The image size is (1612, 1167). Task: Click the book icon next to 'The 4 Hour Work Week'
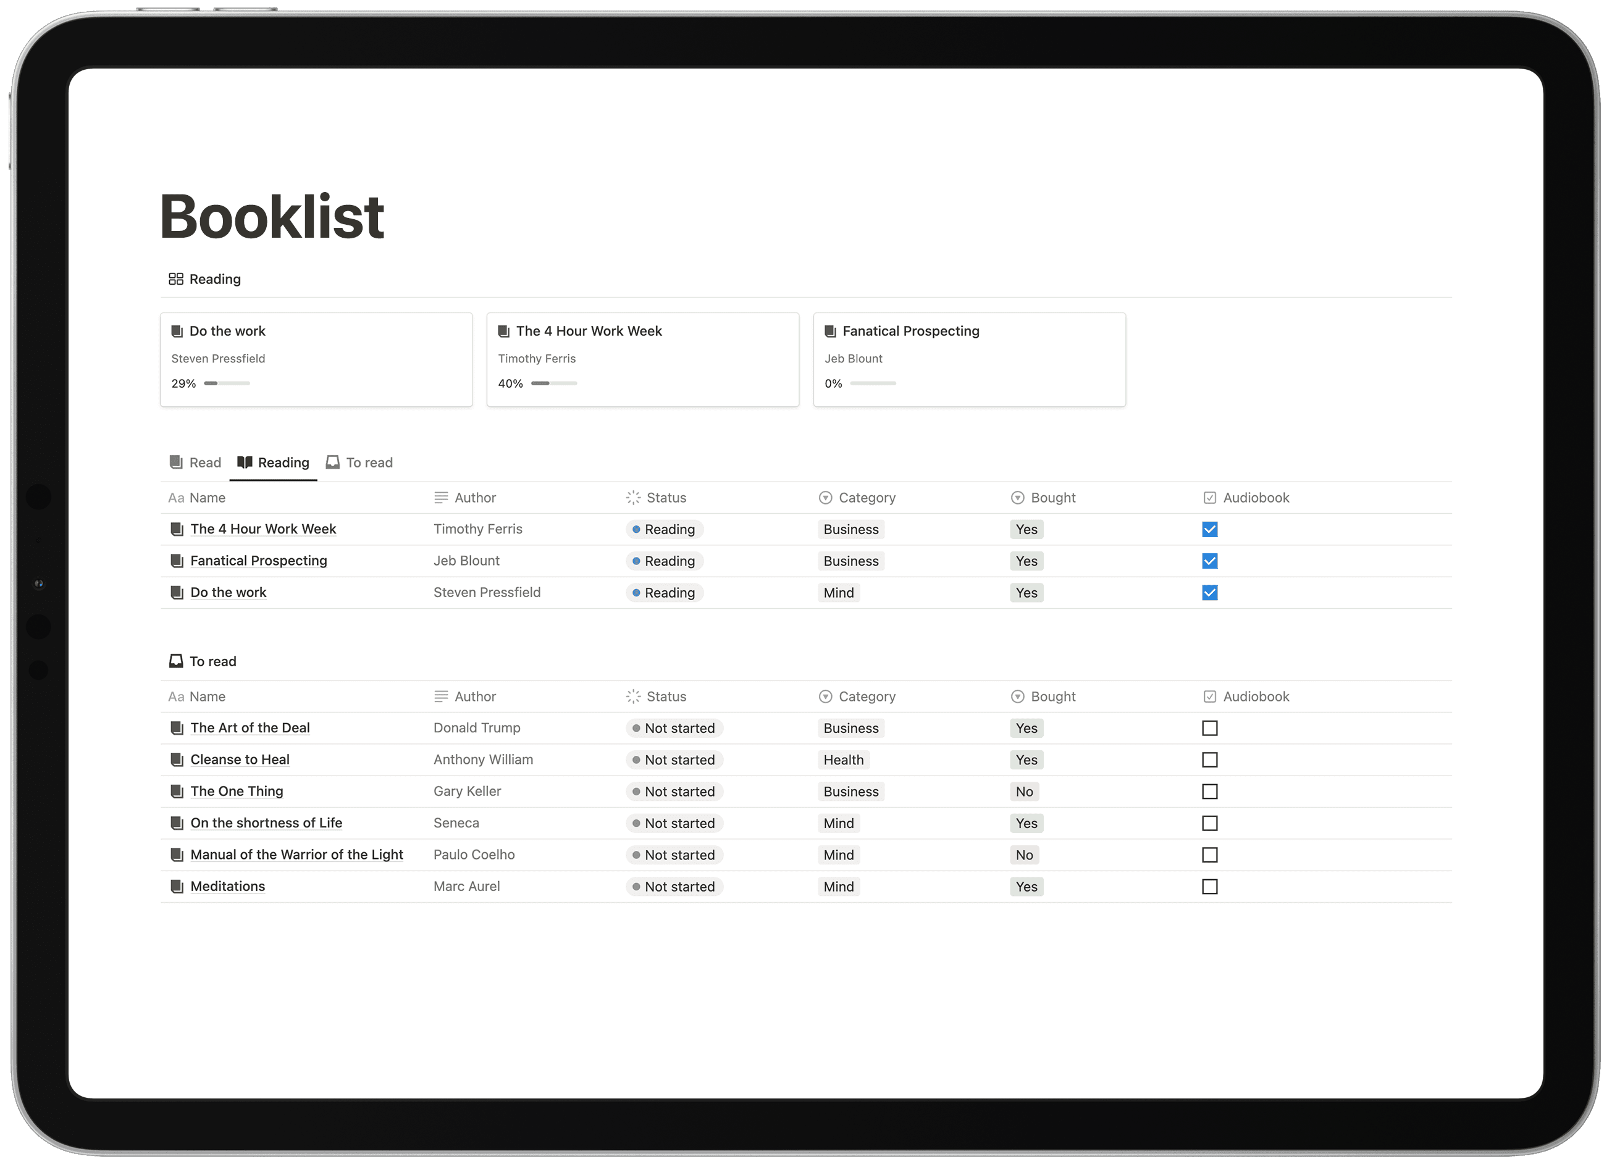click(x=177, y=528)
